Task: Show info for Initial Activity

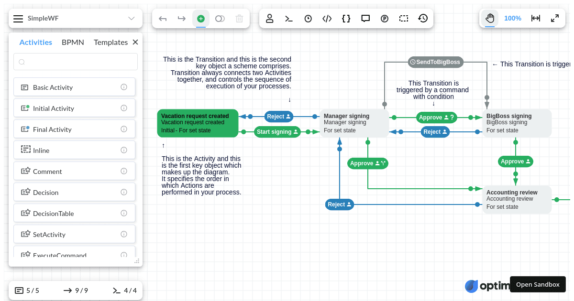Action: [124, 108]
